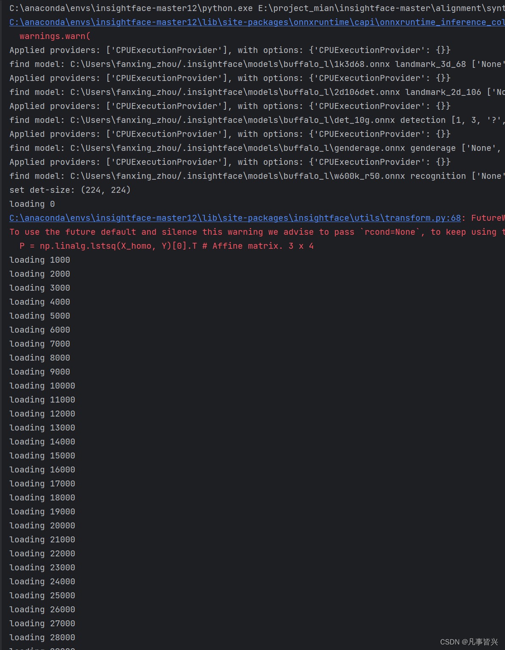Screen dimensions: 505x650
Task: Select the w600k_r50.onnx recognition line
Action: point(211,176)
